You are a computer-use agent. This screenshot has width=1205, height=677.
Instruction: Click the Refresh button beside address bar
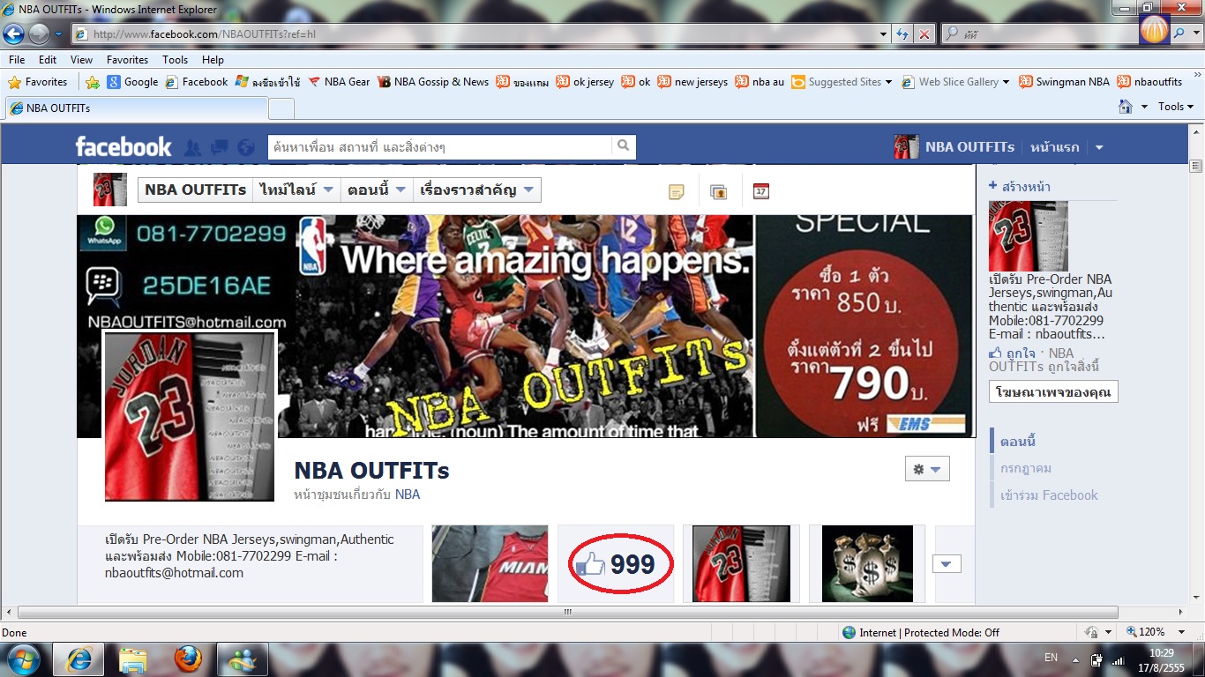pyautogui.click(x=902, y=34)
